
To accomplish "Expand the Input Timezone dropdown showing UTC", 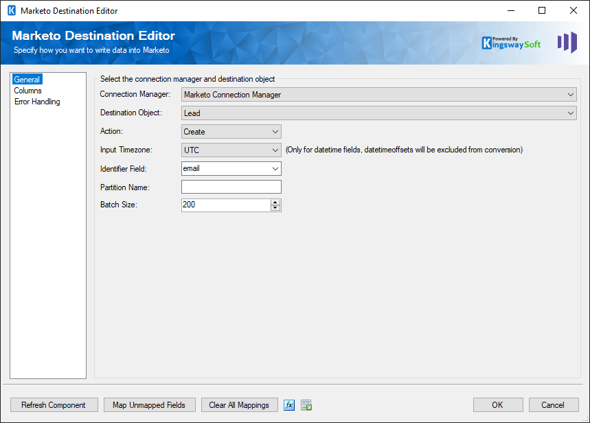I will pos(231,150).
